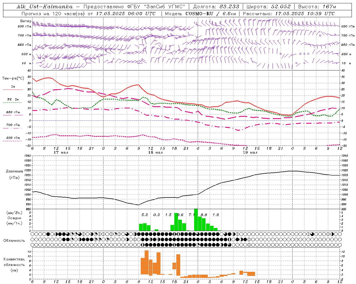The width and height of the screenshot is (356, 284).
Task: Click the Облачность cloud cover row label
Action: click(14, 241)
